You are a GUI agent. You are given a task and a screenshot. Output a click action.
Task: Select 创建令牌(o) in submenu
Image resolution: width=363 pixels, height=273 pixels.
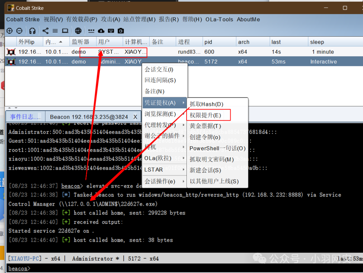[x=217, y=137]
